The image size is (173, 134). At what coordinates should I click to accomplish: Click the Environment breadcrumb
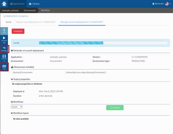30,11
